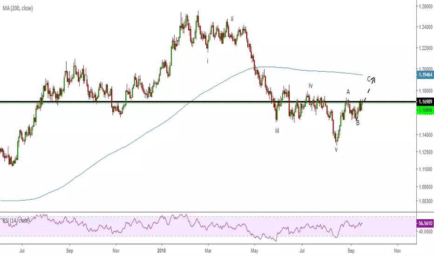
Task: Click the 1.16989 black price level tag
Action: pos(425,102)
